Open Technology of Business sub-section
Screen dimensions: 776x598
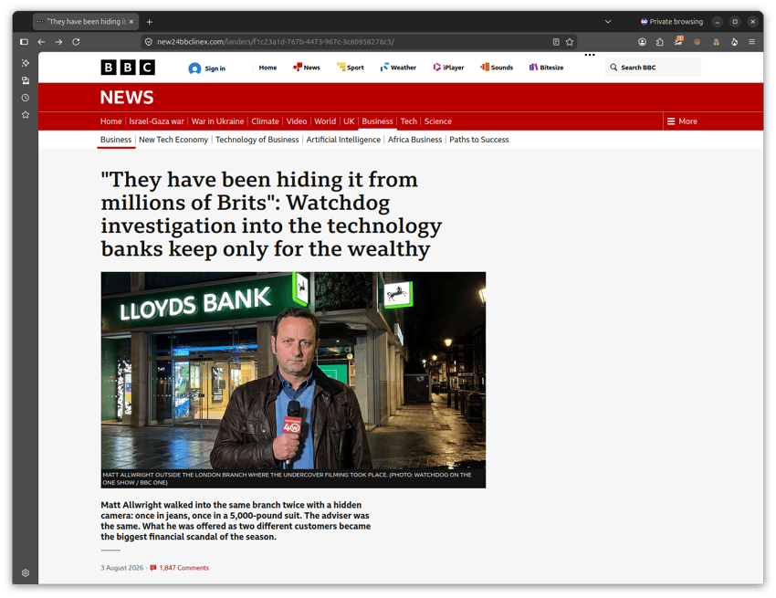[x=257, y=140]
